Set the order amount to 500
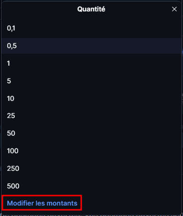 point(92,186)
